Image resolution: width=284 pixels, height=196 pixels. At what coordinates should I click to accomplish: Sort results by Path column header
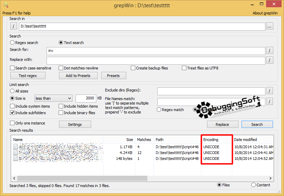(x=177, y=140)
